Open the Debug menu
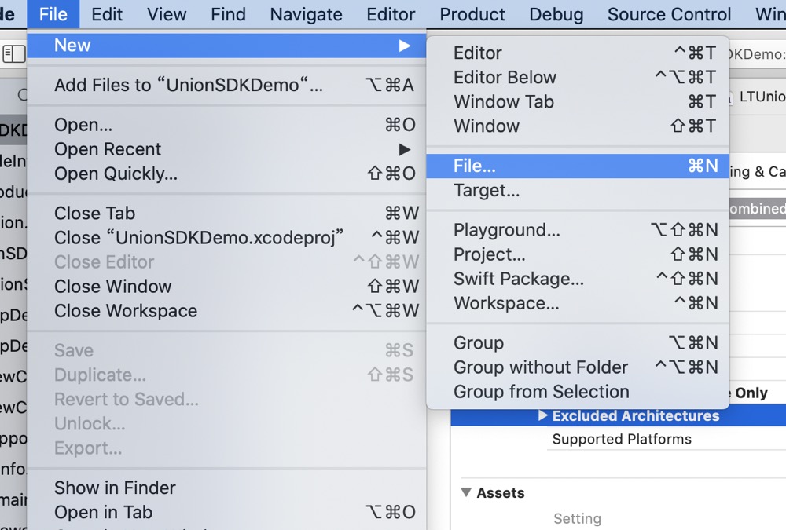The image size is (786, 530). coord(556,14)
